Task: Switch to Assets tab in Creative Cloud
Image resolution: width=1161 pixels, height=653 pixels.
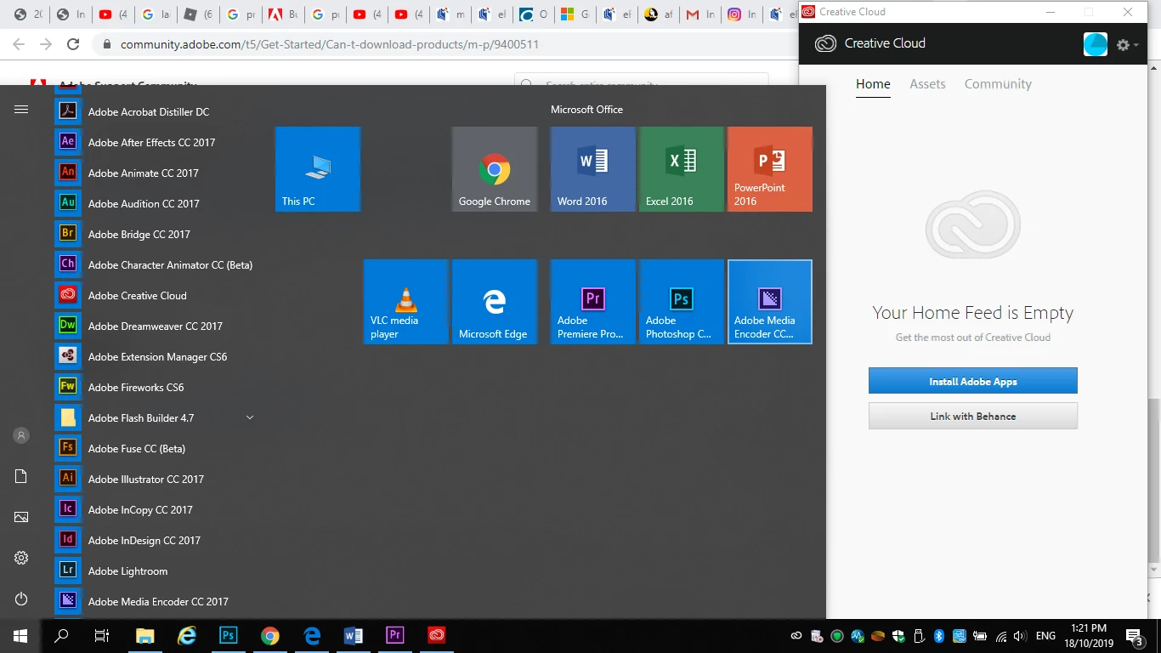Action: (x=927, y=84)
